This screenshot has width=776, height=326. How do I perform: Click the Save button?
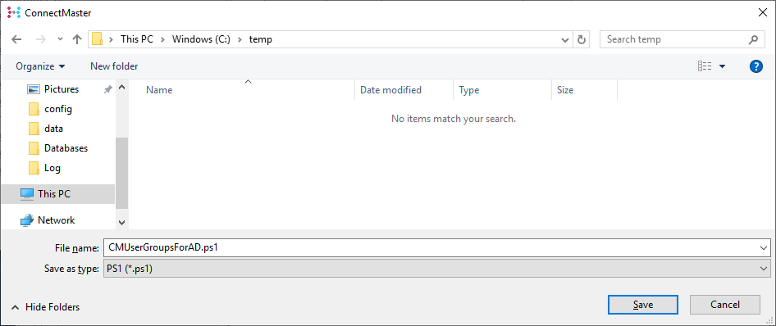tap(643, 305)
